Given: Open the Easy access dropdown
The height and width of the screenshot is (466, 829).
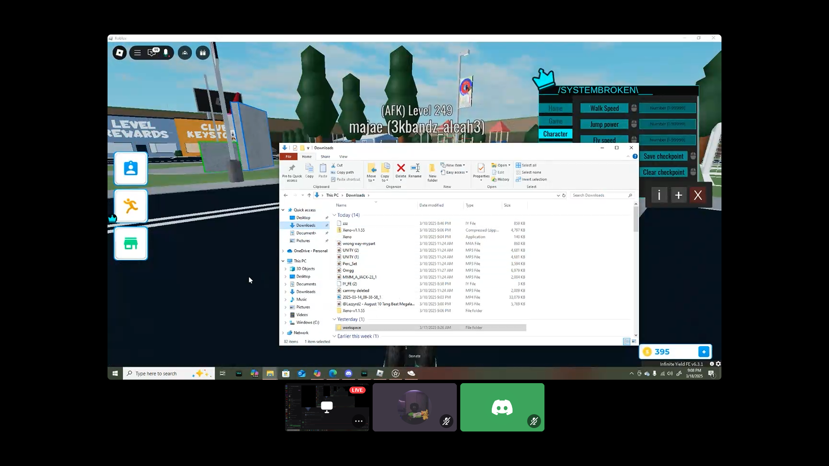Looking at the screenshot, I should click(454, 172).
